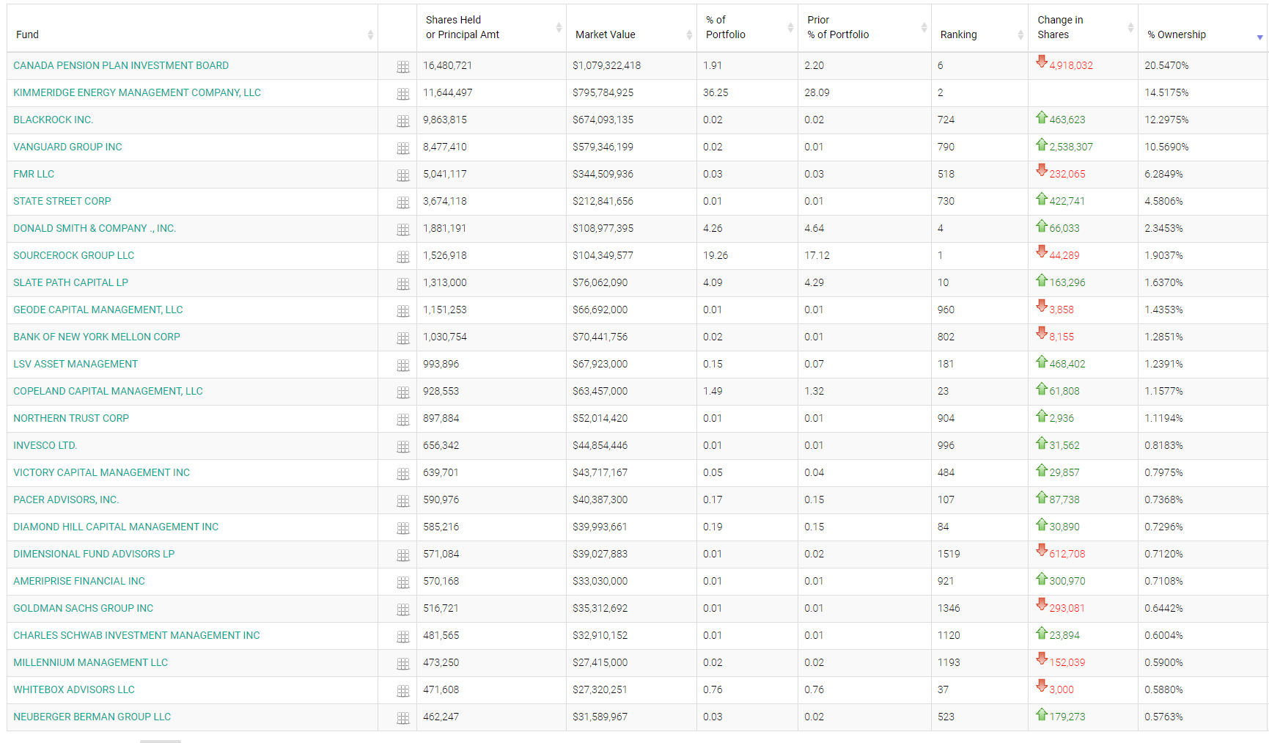Open grid icon for Bank of New York Mellon row
The width and height of the screenshot is (1269, 743).
click(x=403, y=338)
